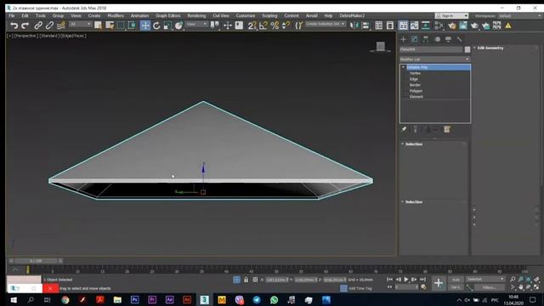The image size is (544, 306).
Task: Open the Create Selection Set dropdown
Action: (326, 24)
